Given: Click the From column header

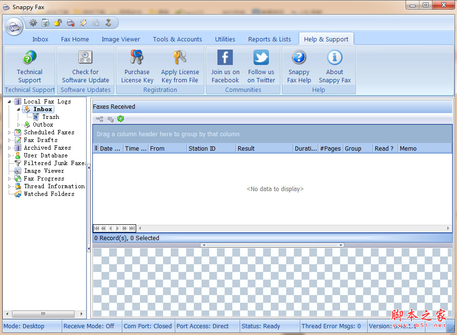Looking at the screenshot, I should (167, 148).
